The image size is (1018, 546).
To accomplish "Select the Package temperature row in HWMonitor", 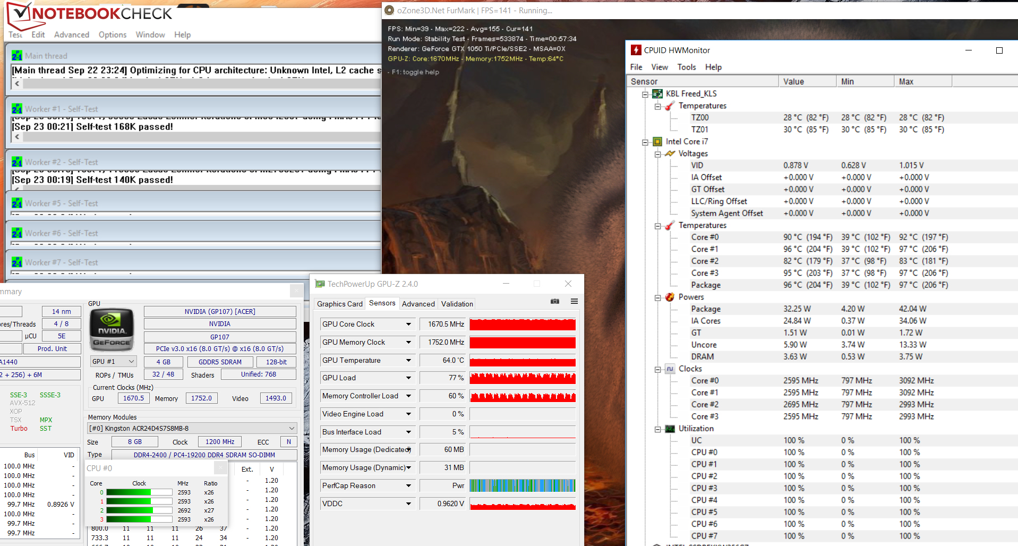I will point(820,285).
